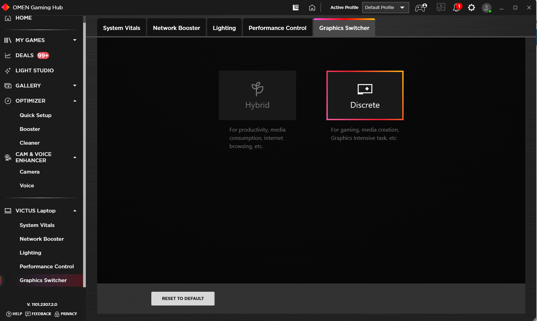Select the Discrete graphics mode card
This screenshot has width=537, height=321.
365,95
